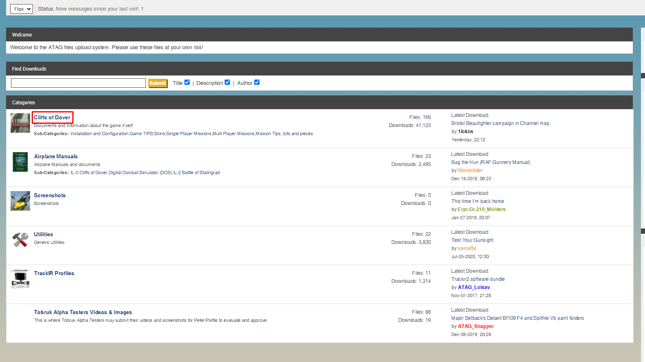Uncheck the Title search checkbox
Image resolution: width=645 pixels, height=362 pixels.
pos(187,82)
